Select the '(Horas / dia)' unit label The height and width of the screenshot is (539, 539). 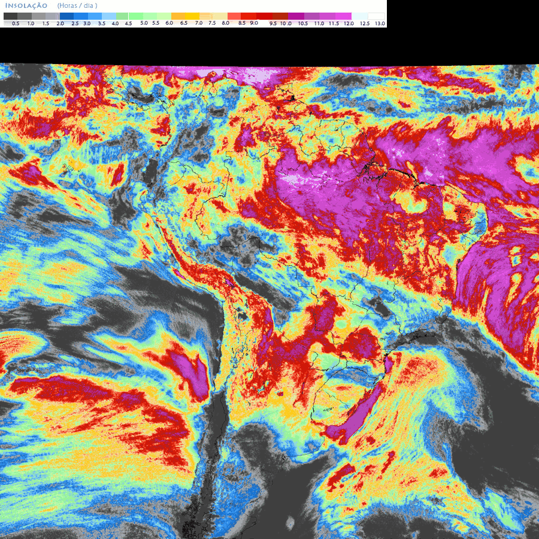point(77,6)
